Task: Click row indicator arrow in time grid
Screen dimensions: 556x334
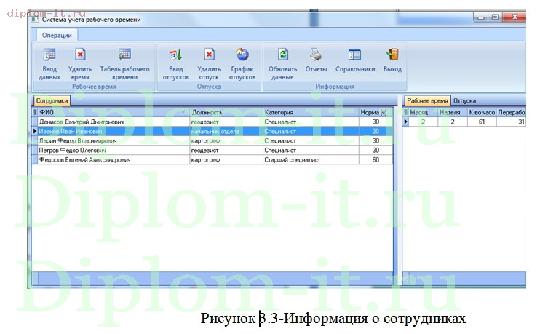Action: pyautogui.click(x=405, y=122)
